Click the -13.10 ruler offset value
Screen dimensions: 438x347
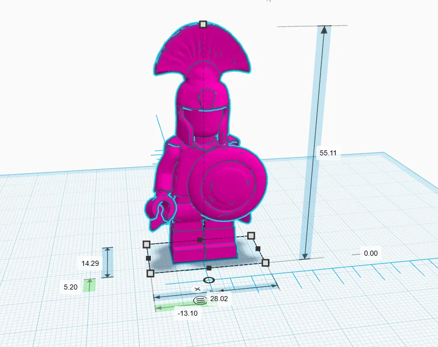tap(187, 313)
